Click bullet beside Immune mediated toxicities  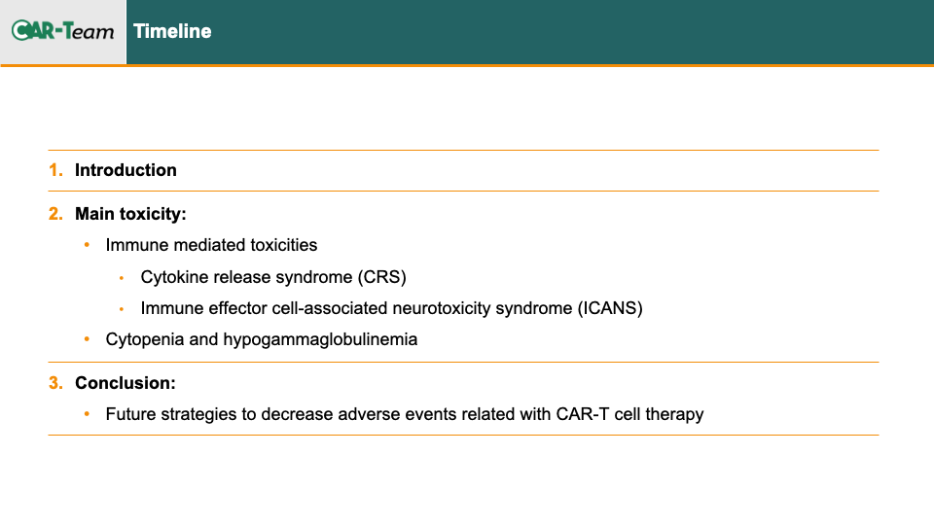click(87, 245)
